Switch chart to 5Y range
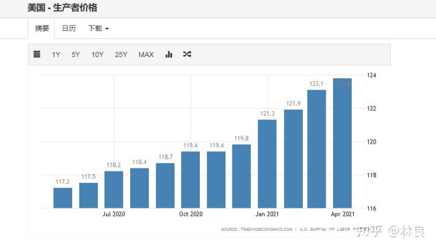The width and height of the screenshot is (436, 249). (76, 55)
